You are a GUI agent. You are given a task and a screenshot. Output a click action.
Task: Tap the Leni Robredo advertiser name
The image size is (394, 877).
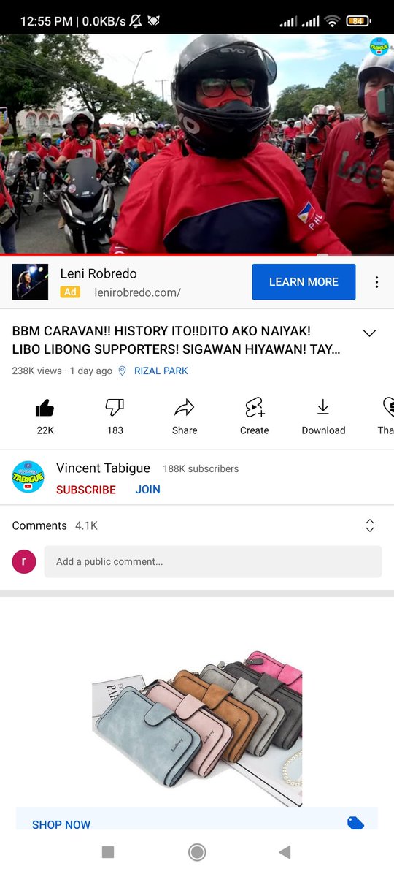(x=98, y=273)
